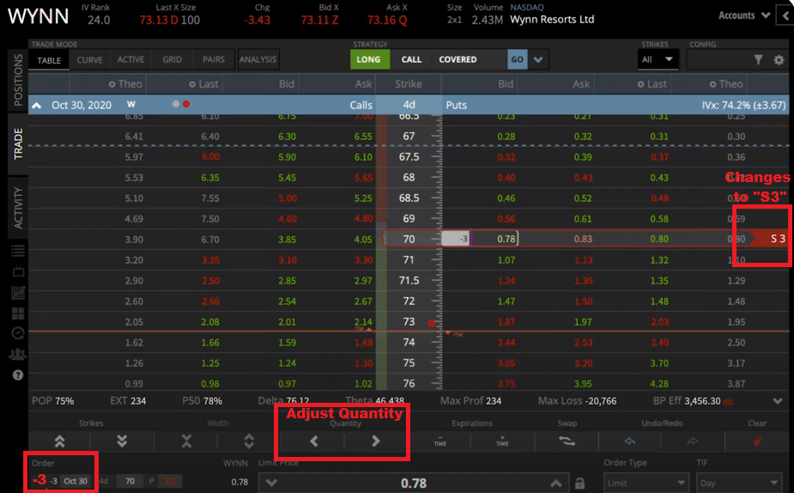Image resolution: width=794 pixels, height=493 pixels.
Task: Click the filter funnel icon in Config
Action: [x=758, y=60]
